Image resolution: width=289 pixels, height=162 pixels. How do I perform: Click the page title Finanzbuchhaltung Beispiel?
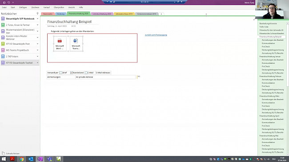tap(69, 22)
